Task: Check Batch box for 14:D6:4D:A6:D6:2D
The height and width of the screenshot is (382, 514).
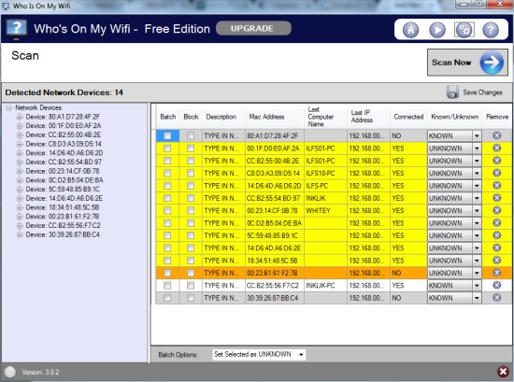Action: coord(167,186)
